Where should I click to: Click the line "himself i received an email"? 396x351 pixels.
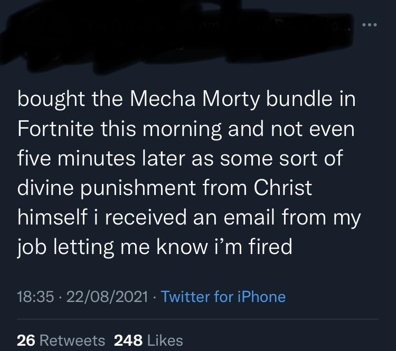pyautogui.click(x=188, y=218)
